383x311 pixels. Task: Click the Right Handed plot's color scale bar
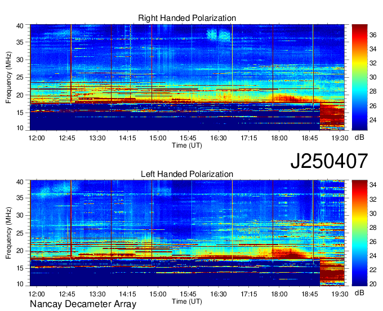click(x=359, y=77)
